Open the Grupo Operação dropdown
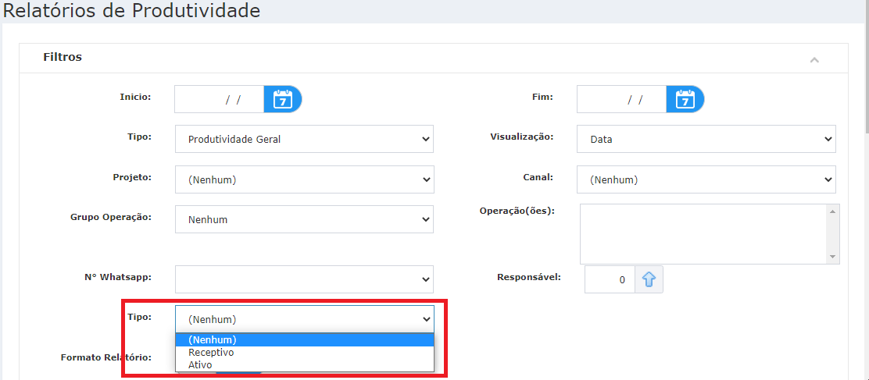 tap(304, 219)
